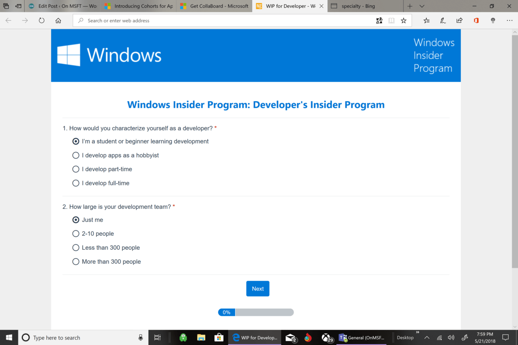Image resolution: width=518 pixels, height=345 pixels.
Task: Go to the home page icon
Action: (x=58, y=21)
